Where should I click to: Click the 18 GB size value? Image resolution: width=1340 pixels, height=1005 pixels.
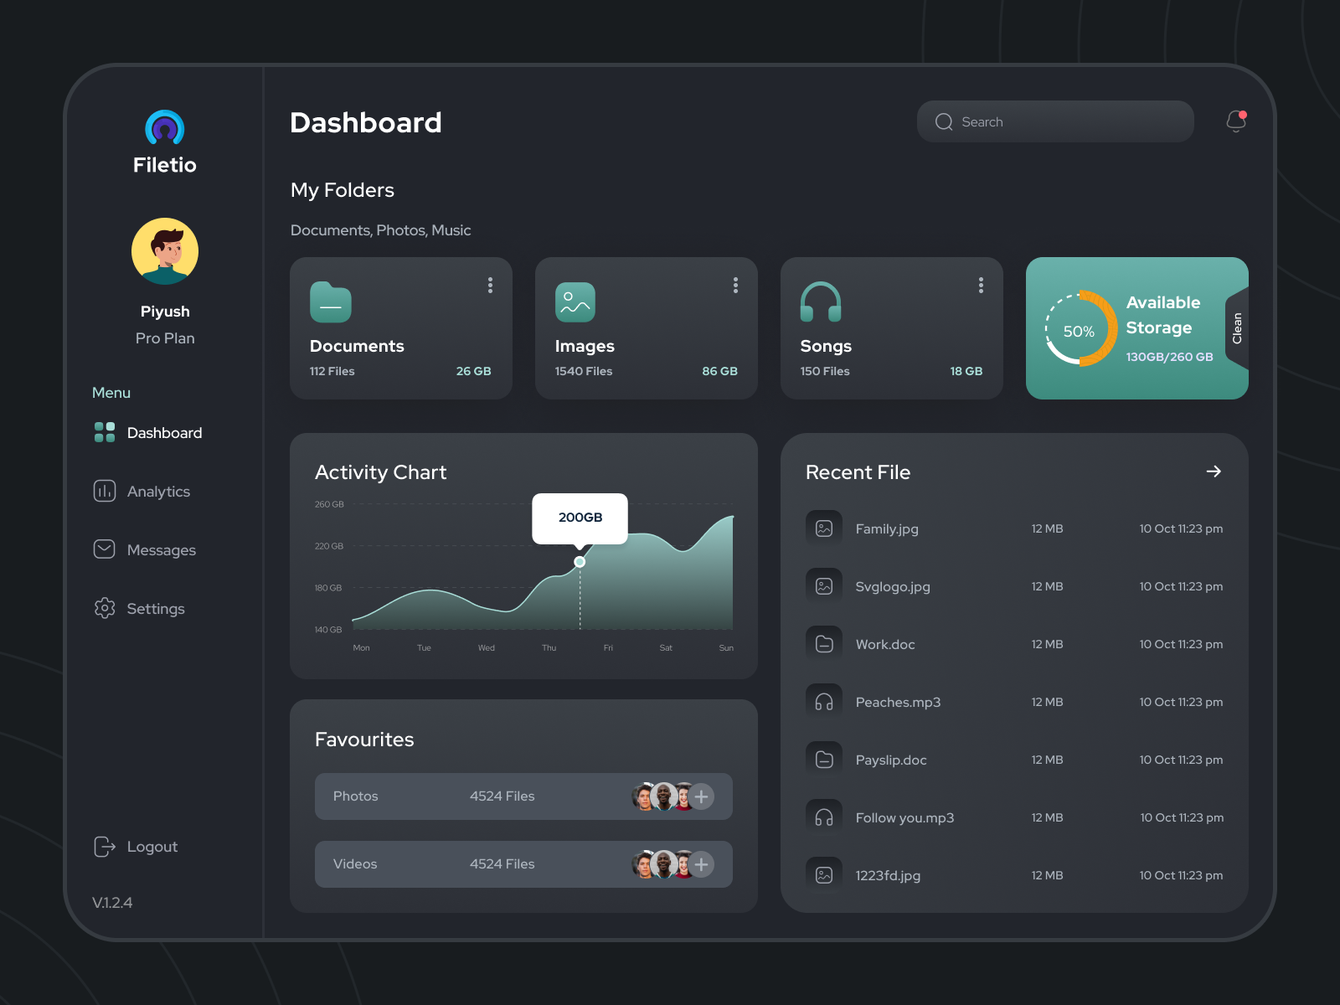[966, 371]
